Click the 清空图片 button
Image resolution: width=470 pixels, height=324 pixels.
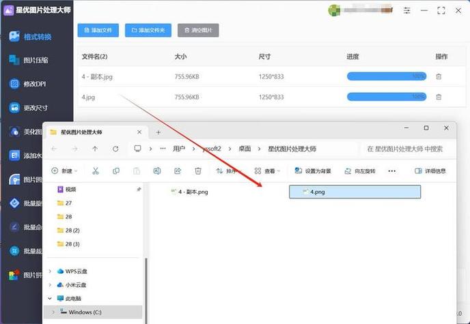click(x=198, y=30)
